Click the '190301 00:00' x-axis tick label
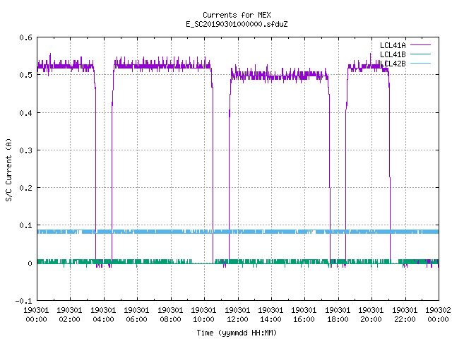Screen dimensions: 452x339 36,315
